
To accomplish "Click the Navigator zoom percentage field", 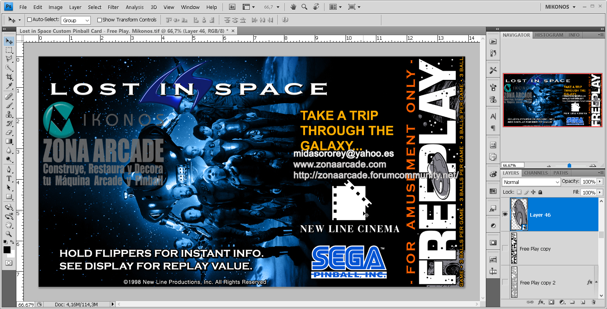I will pyautogui.click(x=513, y=165).
